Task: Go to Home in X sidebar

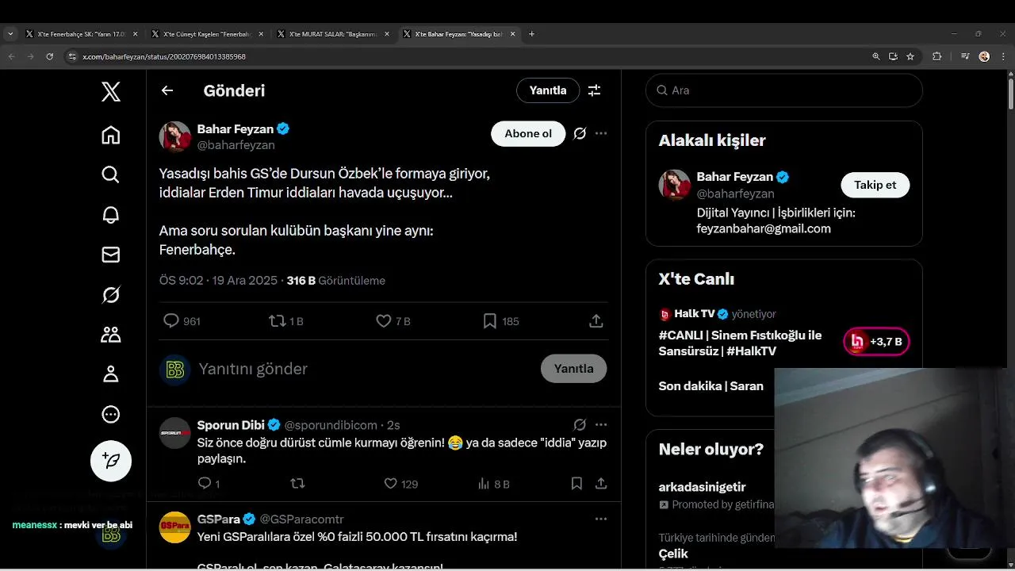Action: pos(111,135)
